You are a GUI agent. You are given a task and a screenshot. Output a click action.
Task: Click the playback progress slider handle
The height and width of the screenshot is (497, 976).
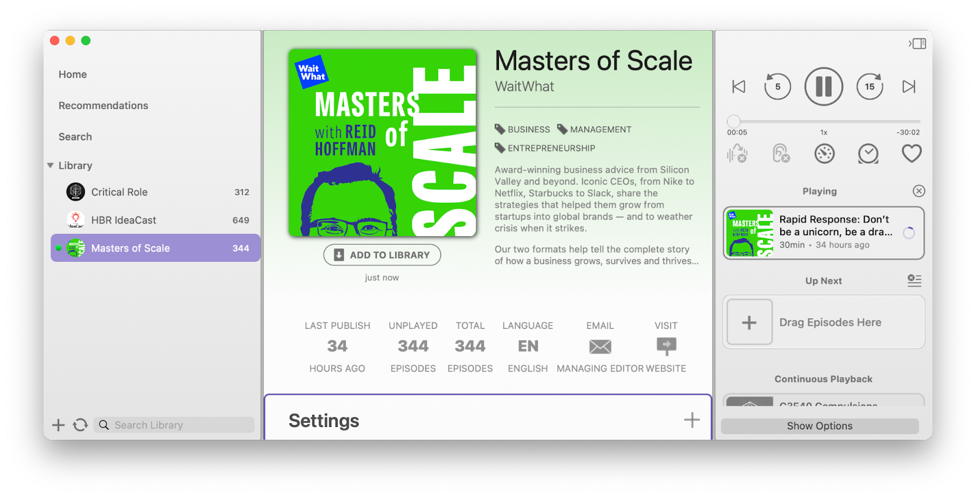coord(734,121)
